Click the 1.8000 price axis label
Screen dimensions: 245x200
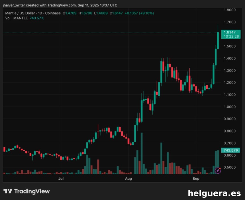tap(230, 10)
